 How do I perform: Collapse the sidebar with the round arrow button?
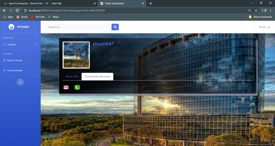20,82
